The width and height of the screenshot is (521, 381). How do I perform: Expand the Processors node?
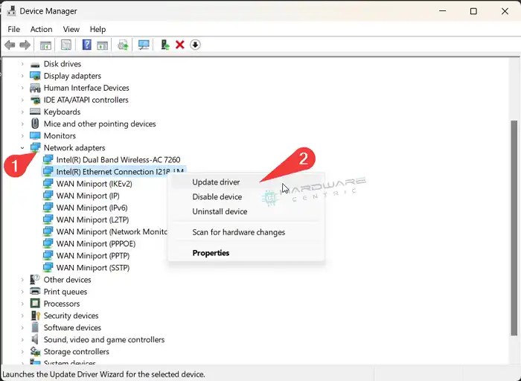coord(22,304)
